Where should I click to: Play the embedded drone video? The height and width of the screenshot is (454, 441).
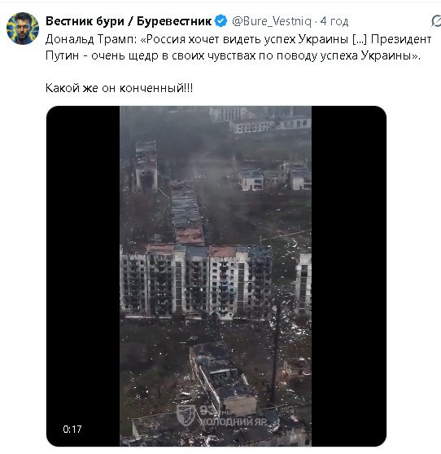click(x=216, y=276)
